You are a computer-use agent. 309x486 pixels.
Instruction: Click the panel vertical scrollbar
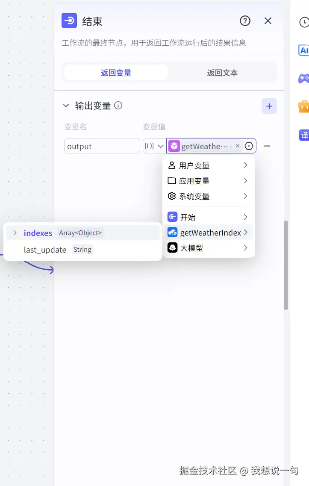tap(286, 265)
